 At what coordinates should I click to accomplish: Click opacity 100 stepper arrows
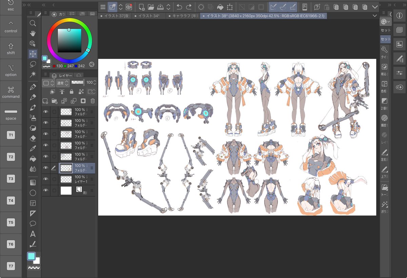[95, 82]
